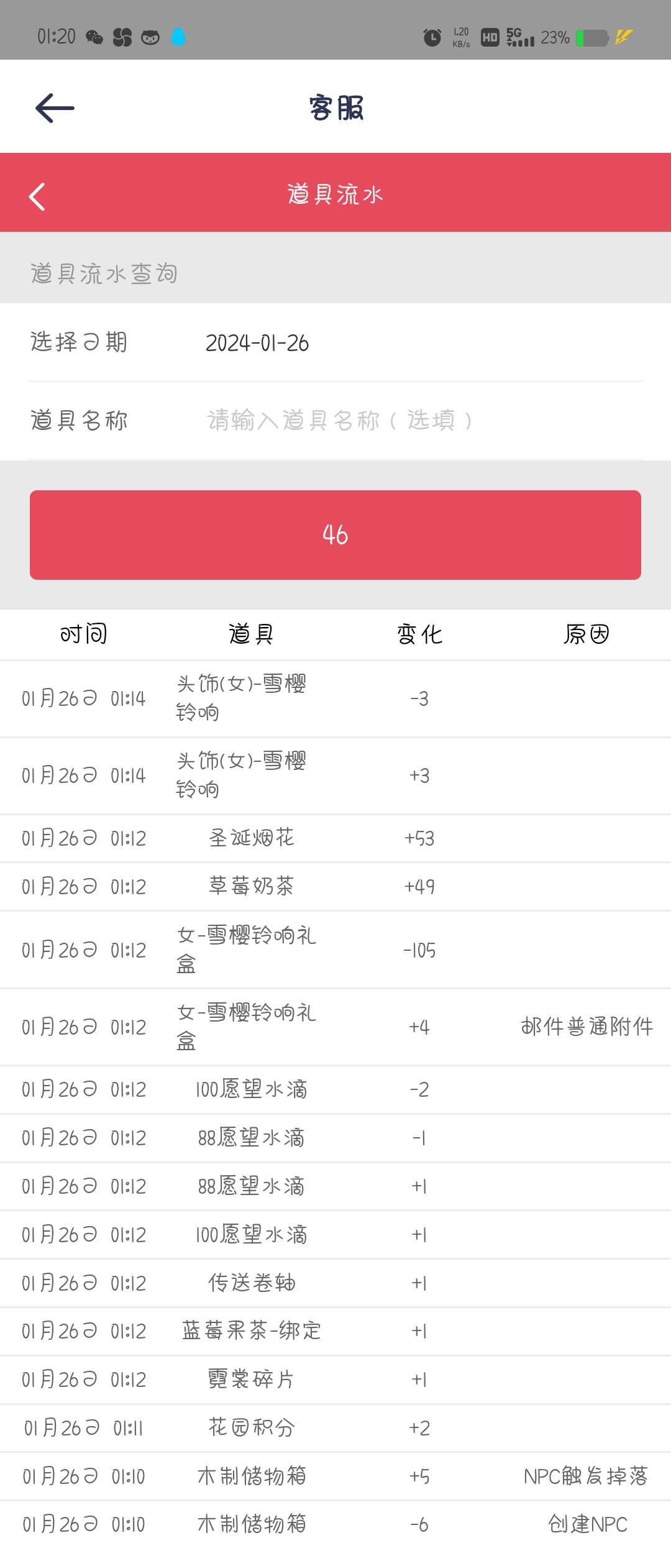Tap the back arrow beside 客服 title
The height and width of the screenshot is (1543, 671).
[55, 108]
